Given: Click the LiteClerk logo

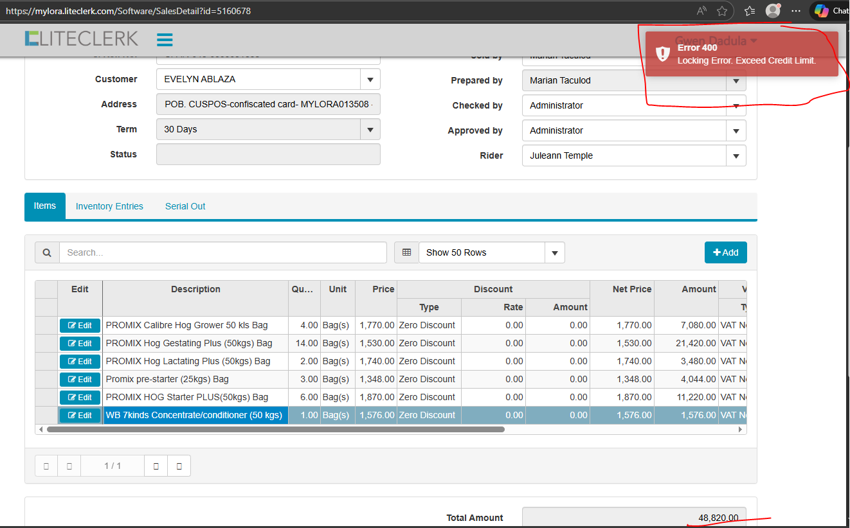Looking at the screenshot, I should [x=82, y=39].
